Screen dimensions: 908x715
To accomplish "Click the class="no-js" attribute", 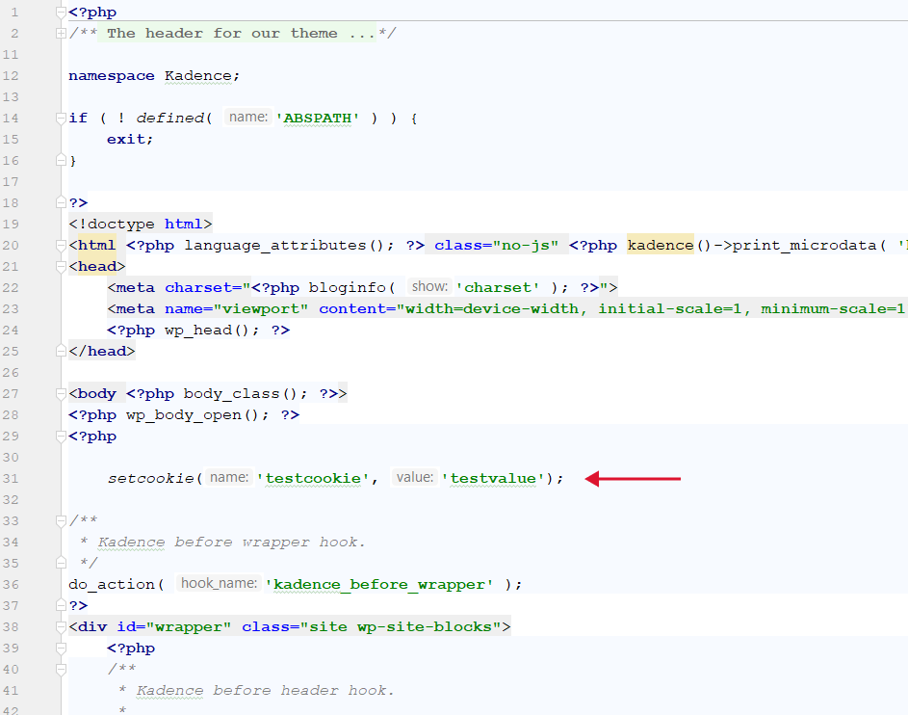I will click(x=496, y=246).
